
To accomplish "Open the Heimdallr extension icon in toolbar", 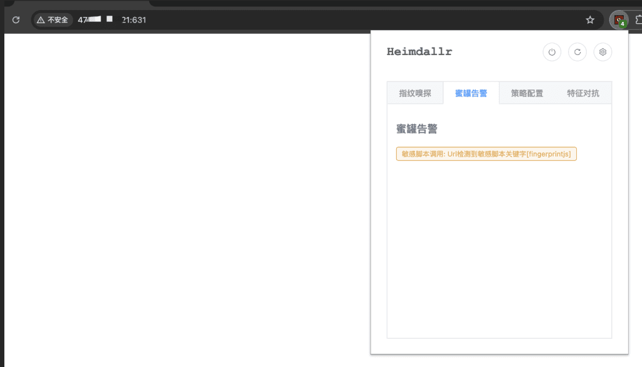I will [619, 19].
